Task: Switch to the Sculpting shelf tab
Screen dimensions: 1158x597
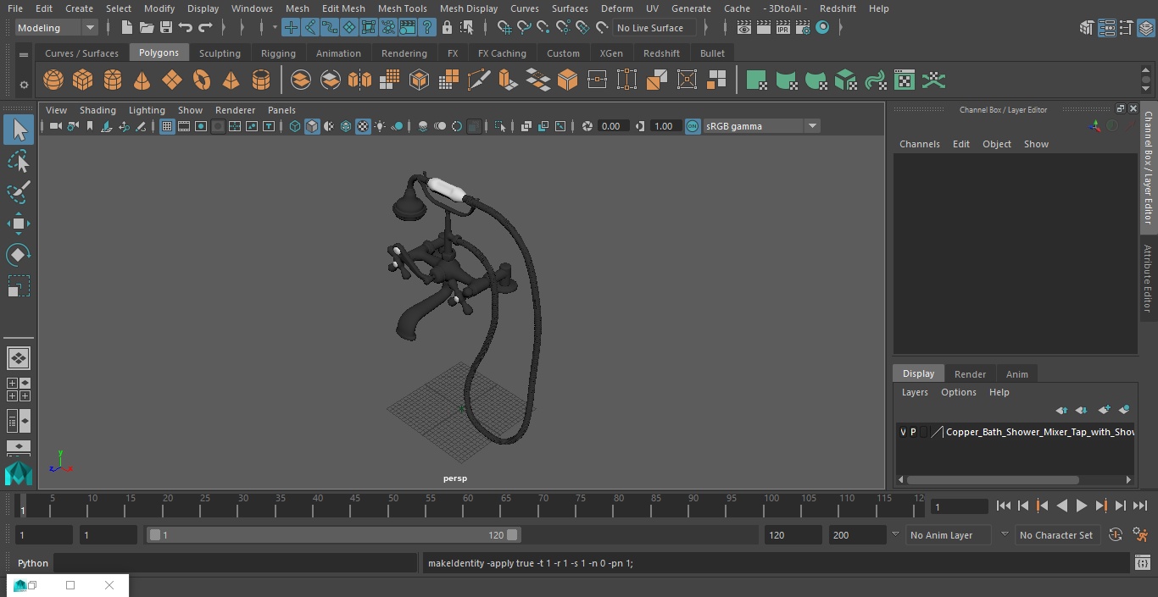Action: 220,53
